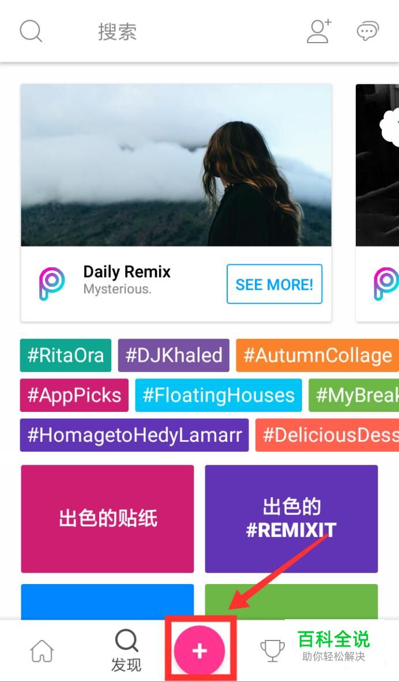Open the #RitaOra hashtag

(x=66, y=355)
